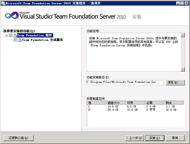Uncheck the Team Foundation 组件 checkbox

click(11, 35)
